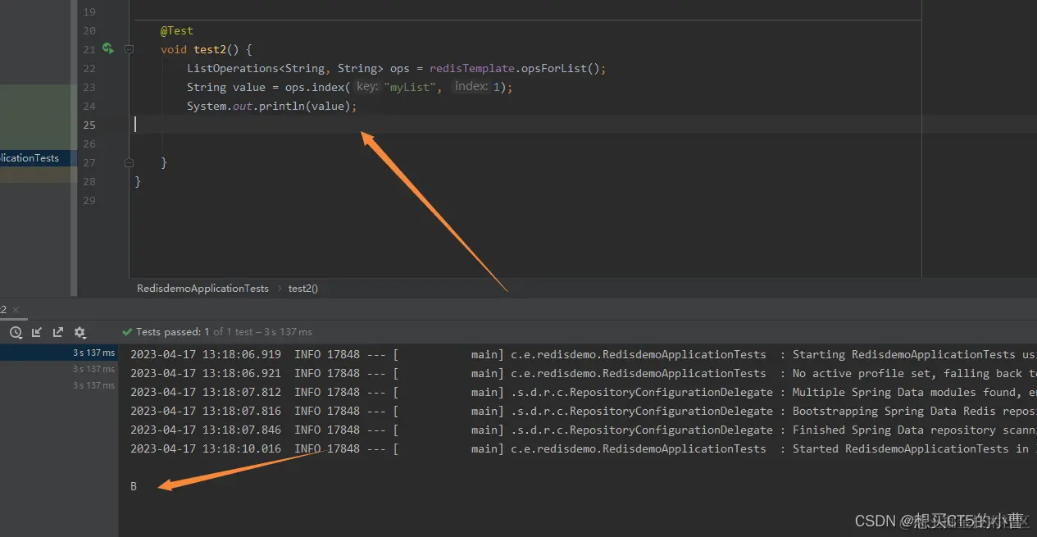The height and width of the screenshot is (537, 1037).
Task: Close the run tab with X
Action: [16, 310]
